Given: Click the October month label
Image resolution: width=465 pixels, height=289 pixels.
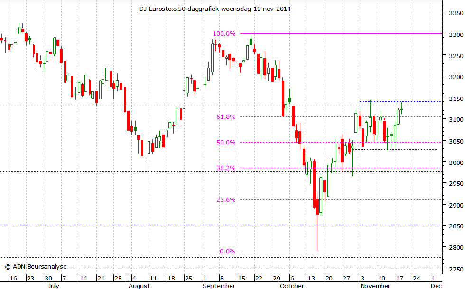Looking at the screenshot, I should click(292, 286).
